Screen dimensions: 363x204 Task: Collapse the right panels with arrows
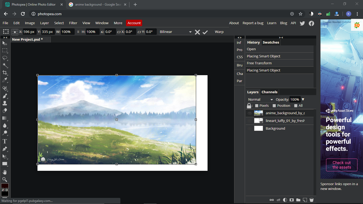tap(281, 37)
